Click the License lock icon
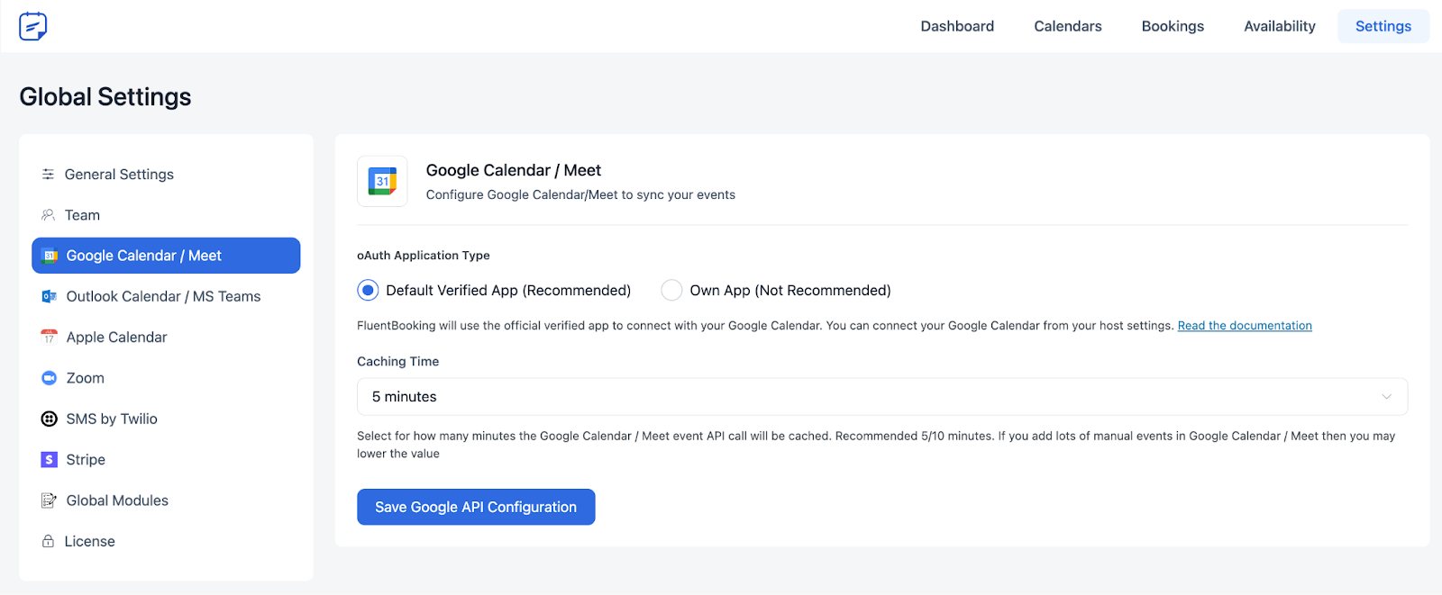Image resolution: width=1442 pixels, height=595 pixels. [x=48, y=541]
